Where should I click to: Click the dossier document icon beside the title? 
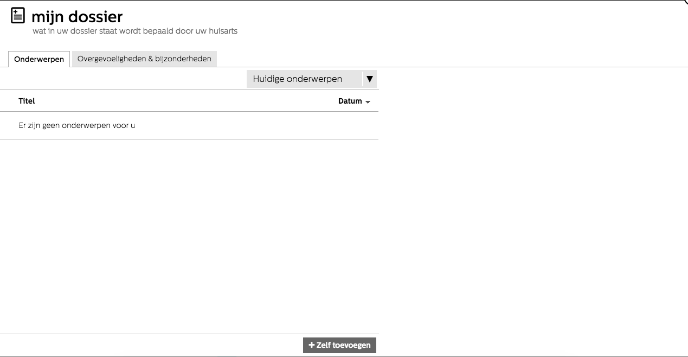click(18, 16)
